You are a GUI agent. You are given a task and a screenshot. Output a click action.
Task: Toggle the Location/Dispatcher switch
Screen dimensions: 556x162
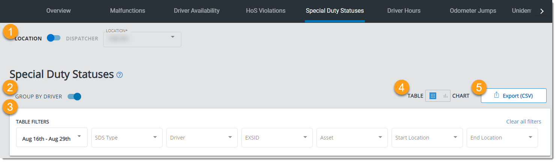54,38
